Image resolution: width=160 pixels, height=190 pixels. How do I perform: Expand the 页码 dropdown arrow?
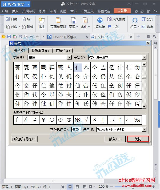click(x=77, y=27)
